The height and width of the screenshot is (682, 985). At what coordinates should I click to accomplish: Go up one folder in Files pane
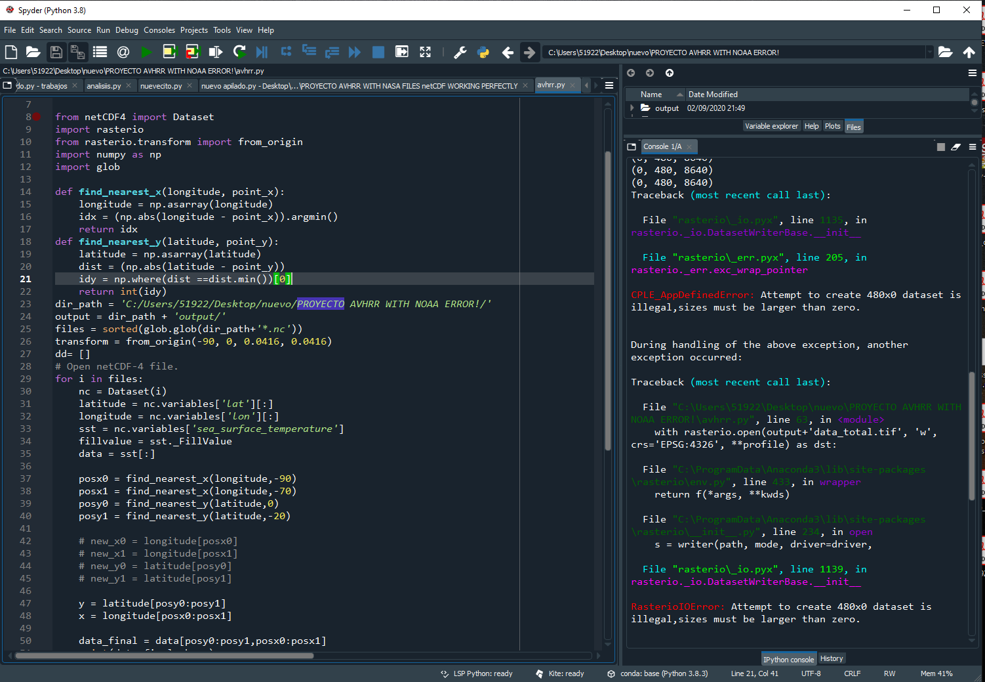tap(670, 73)
